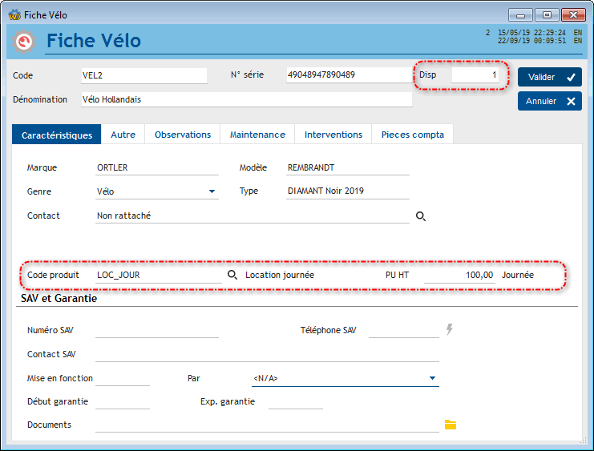Screen dimensions: 594x451
Task: Click the lightning icon next to Téléphone SAV
Action: point(450,329)
